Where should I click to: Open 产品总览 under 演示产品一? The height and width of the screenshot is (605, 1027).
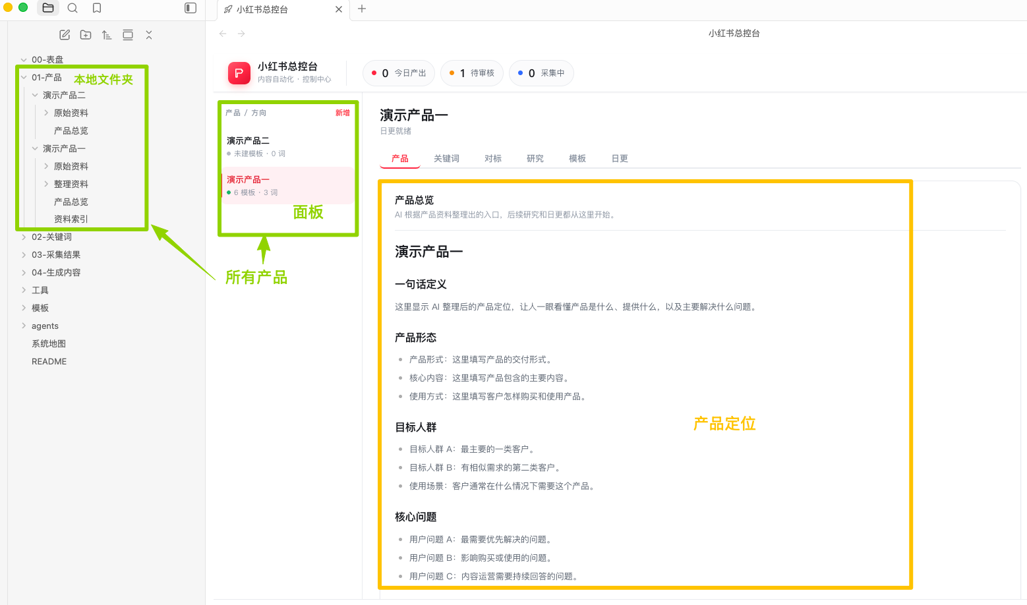(71, 202)
